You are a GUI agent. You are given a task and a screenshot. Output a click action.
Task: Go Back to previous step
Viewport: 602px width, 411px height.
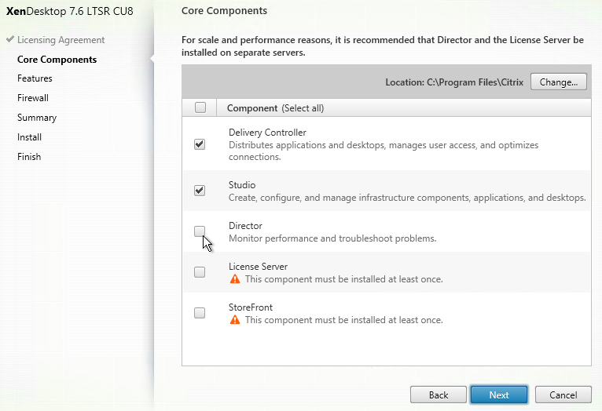[439, 395]
